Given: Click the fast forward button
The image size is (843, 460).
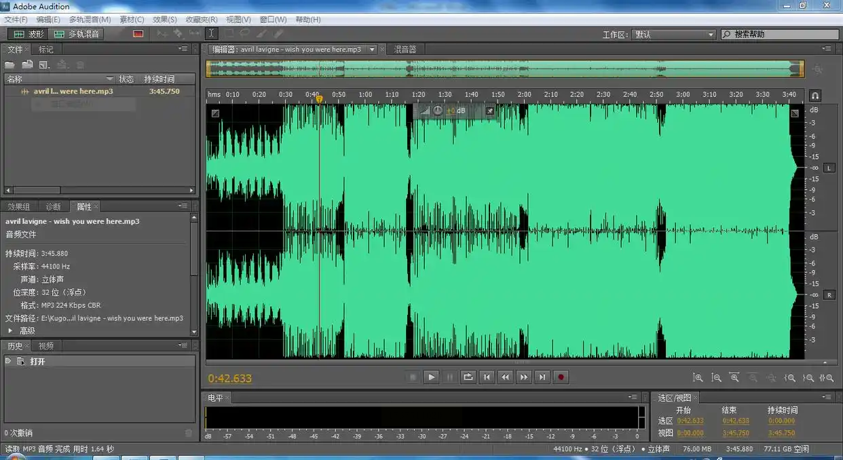Looking at the screenshot, I should [523, 377].
